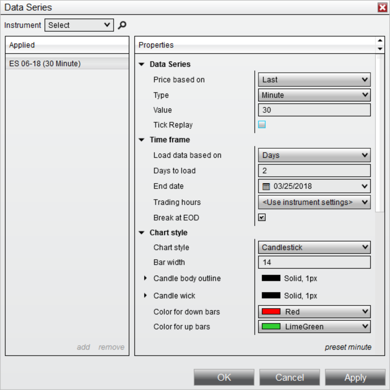Expand the Candle body outline property
The image size is (390, 390).
coord(146,278)
